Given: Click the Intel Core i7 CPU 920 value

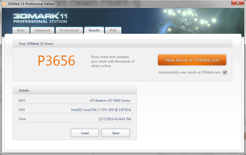Looking at the screenshot, I should pyautogui.click(x=101, y=110).
